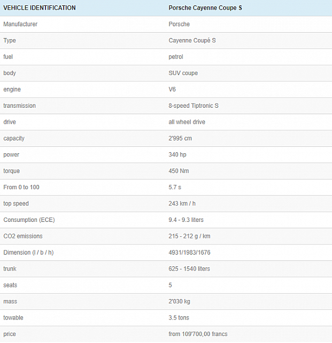
Task: Select the 8-speed Tiptronic S value
Action: (194, 106)
